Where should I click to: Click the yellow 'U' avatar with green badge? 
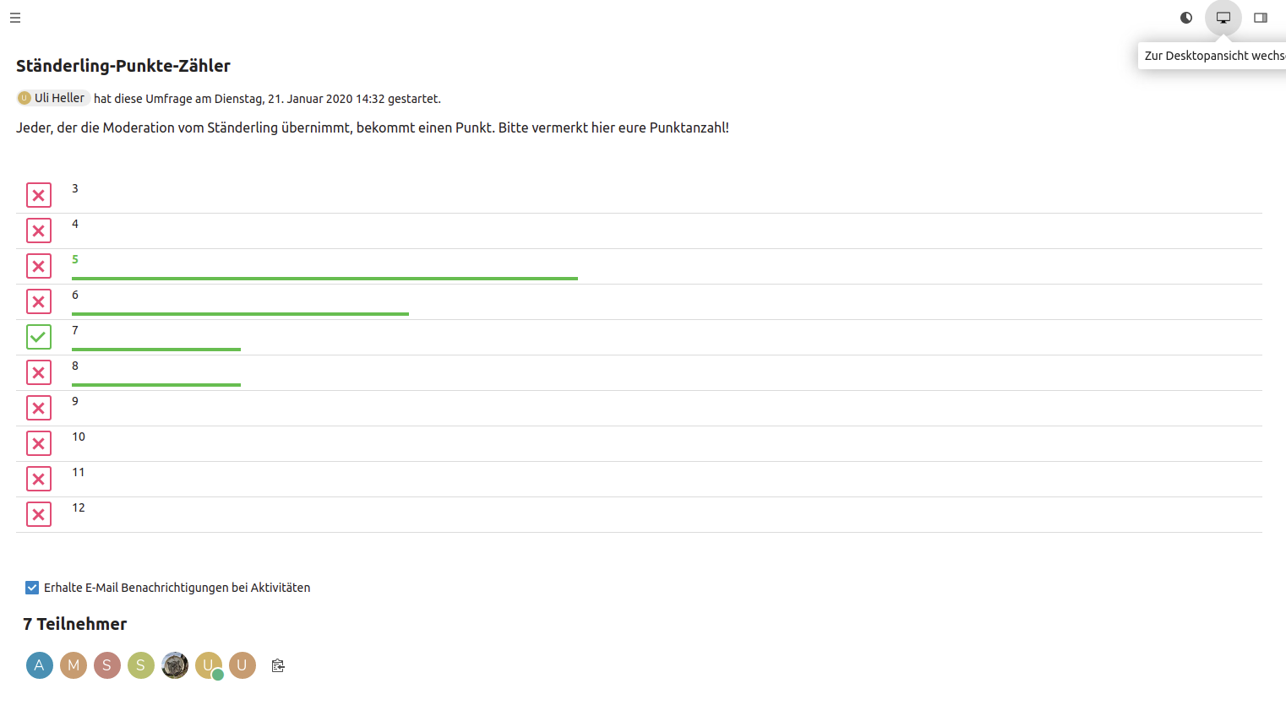pos(209,665)
